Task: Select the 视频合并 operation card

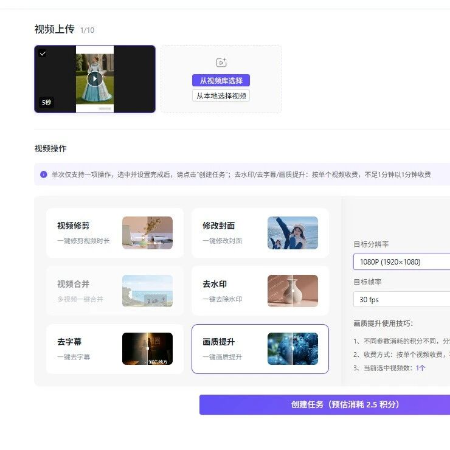Action: coord(115,291)
